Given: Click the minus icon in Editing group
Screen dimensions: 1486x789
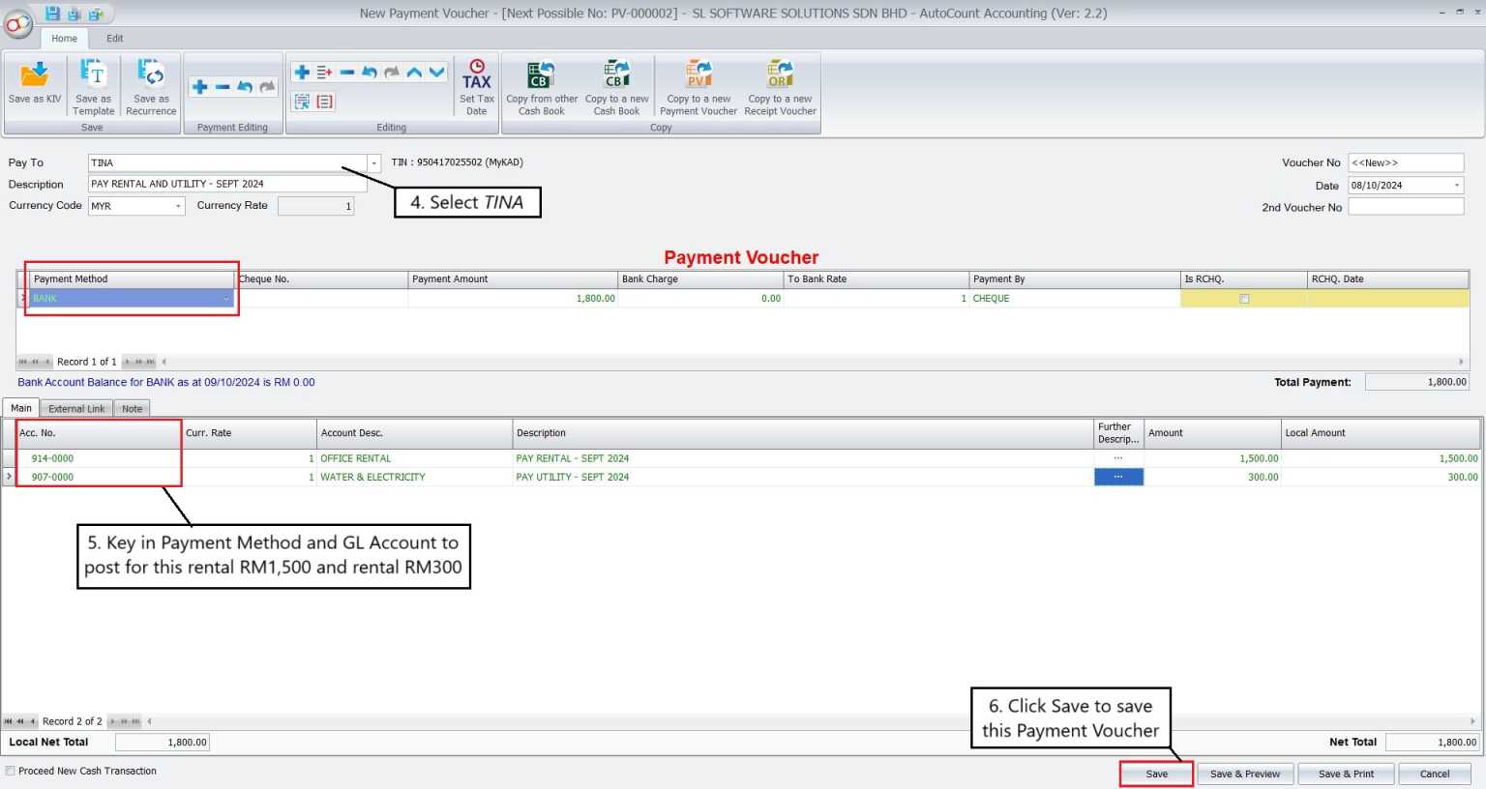Looking at the screenshot, I should (347, 73).
